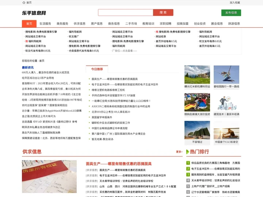This screenshot has height=197, width=263.
Task: Open the 首页 navigation tab
Action: click(x=29, y=24)
